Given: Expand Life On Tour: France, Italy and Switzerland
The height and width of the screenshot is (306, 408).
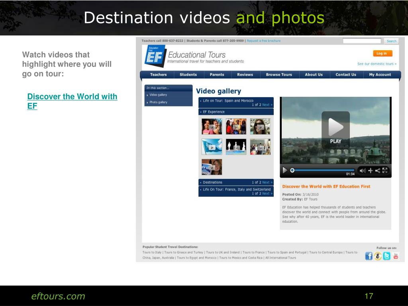Looking at the screenshot, I should tap(237, 189).
